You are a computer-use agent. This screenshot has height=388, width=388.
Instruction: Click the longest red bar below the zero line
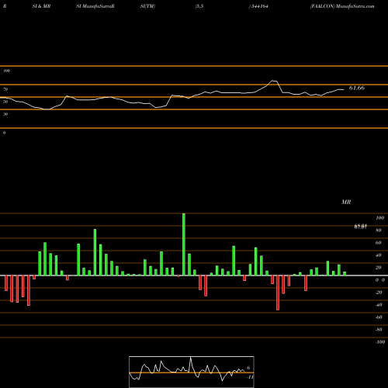point(278,293)
